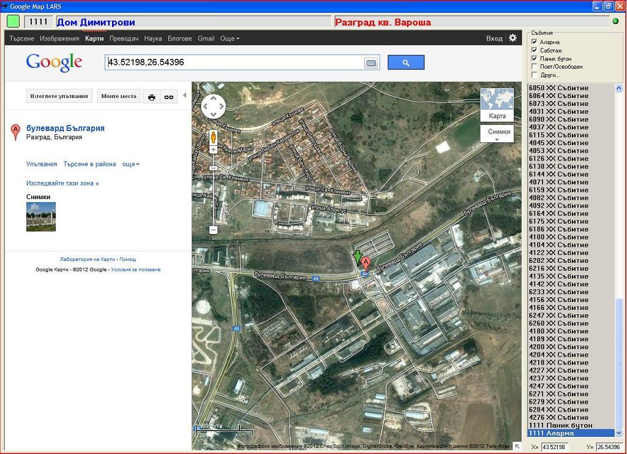Click the print icon button
Image resolution: width=627 pixels, height=454 pixels.
(152, 96)
